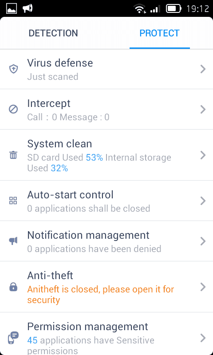The width and height of the screenshot is (213, 355).
Task: Tap the System clean trash icon
Action: (x=13, y=155)
